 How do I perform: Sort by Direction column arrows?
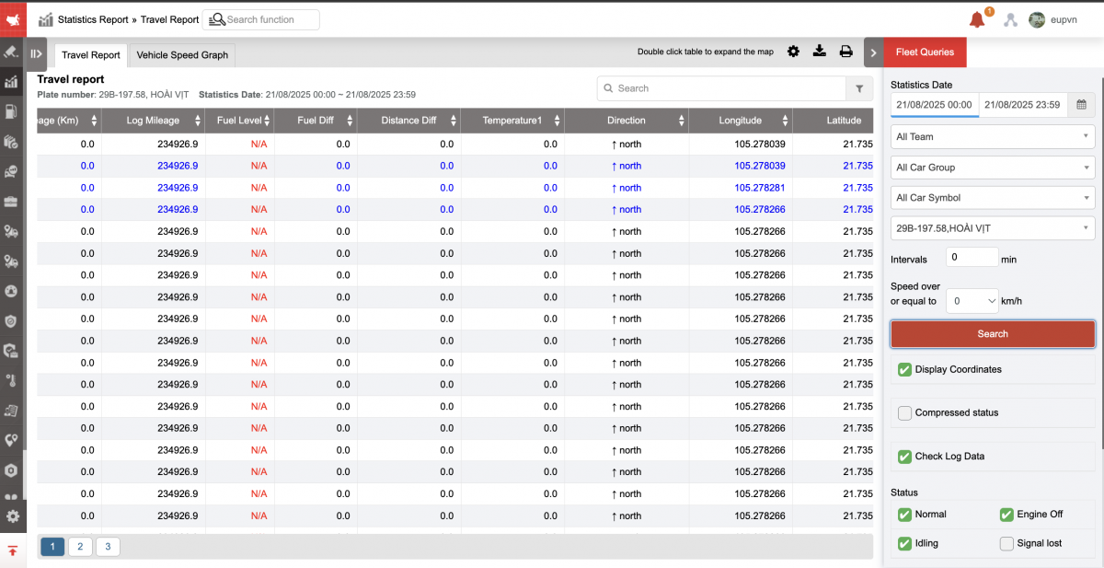pyautogui.click(x=682, y=121)
